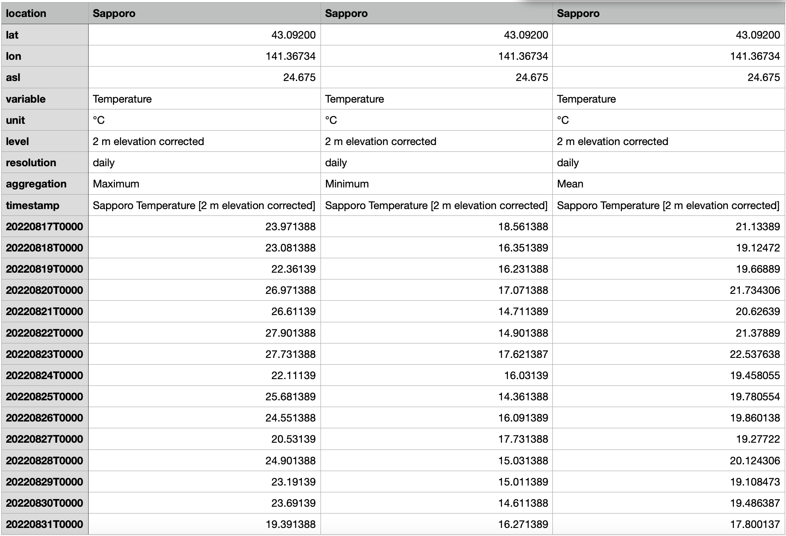Image resolution: width=786 pixels, height=536 pixels.
Task: Click the cell with value 19.27722
Action: click(x=669, y=439)
